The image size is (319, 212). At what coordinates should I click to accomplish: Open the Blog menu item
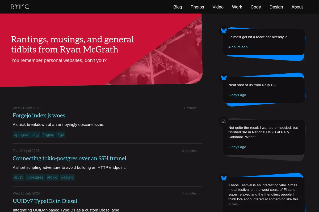[x=178, y=7]
